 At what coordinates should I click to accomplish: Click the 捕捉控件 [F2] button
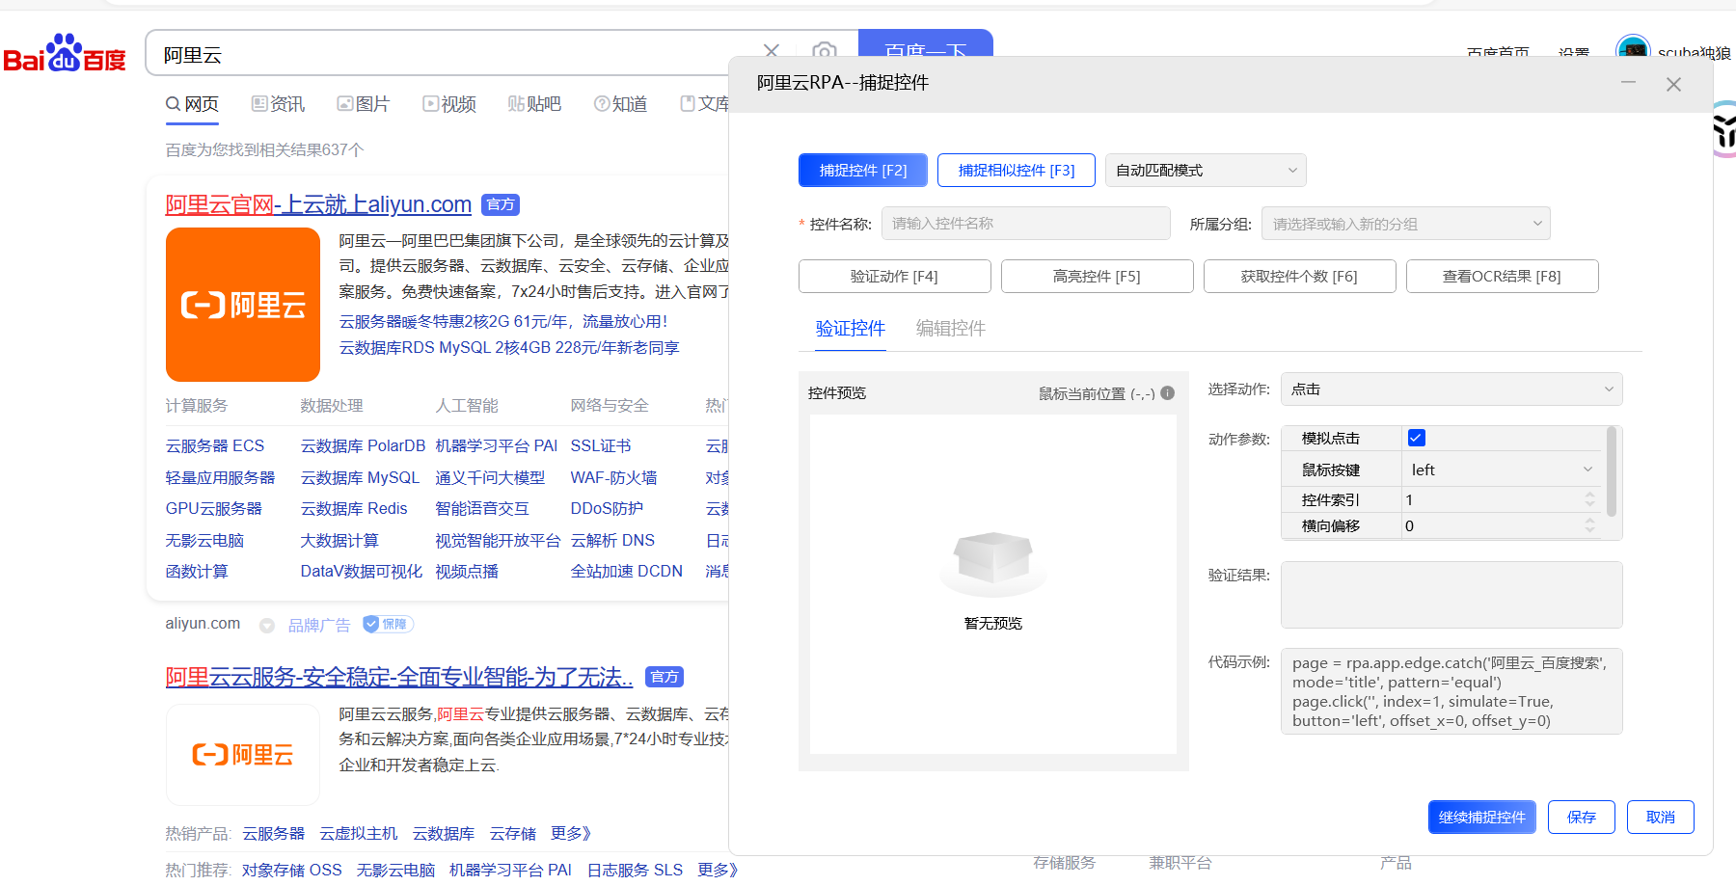pos(863,171)
